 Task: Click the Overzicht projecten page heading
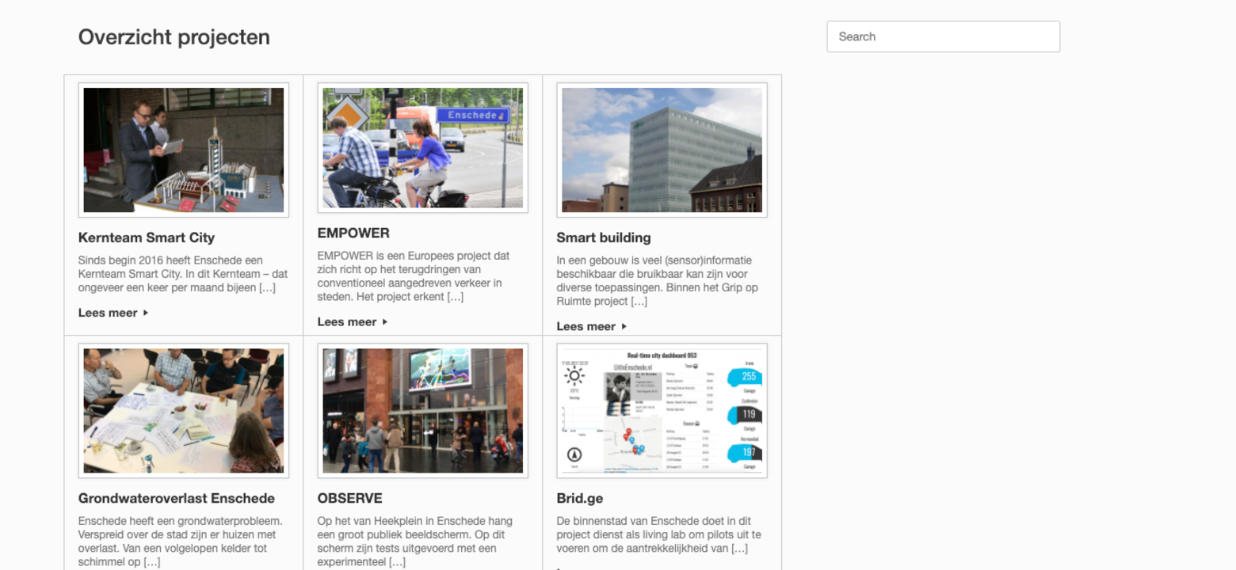[x=174, y=37]
